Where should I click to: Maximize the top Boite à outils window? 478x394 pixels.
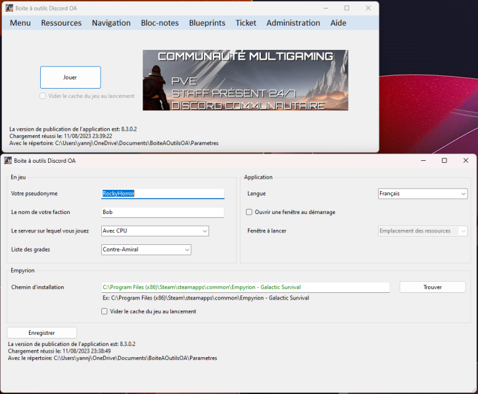(347, 9)
